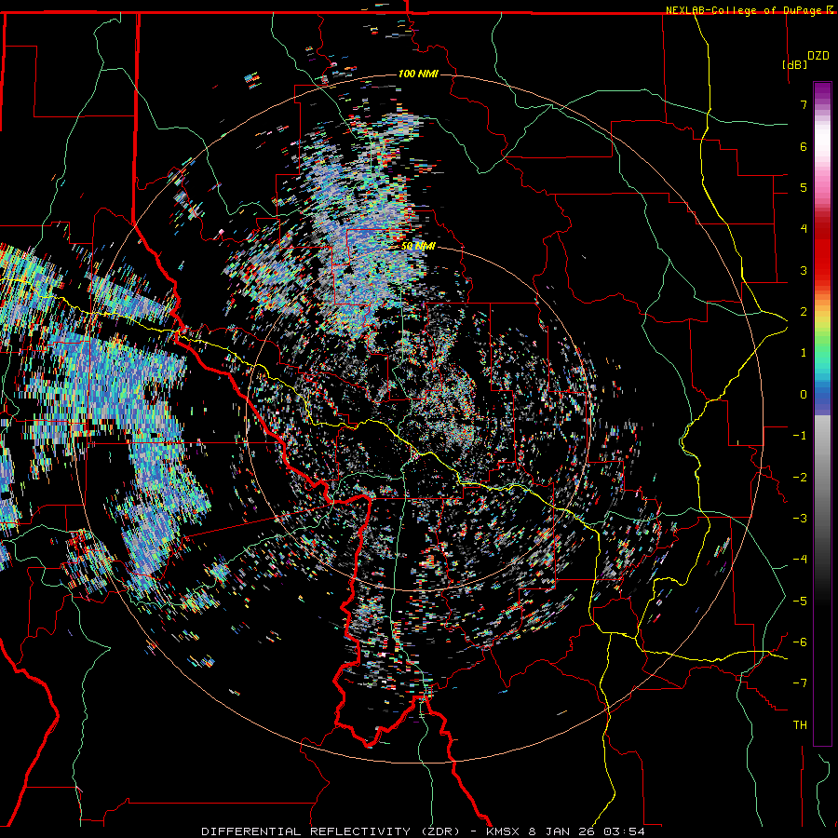
Task: Click the 50 NMI range ring label
Action: tap(418, 246)
